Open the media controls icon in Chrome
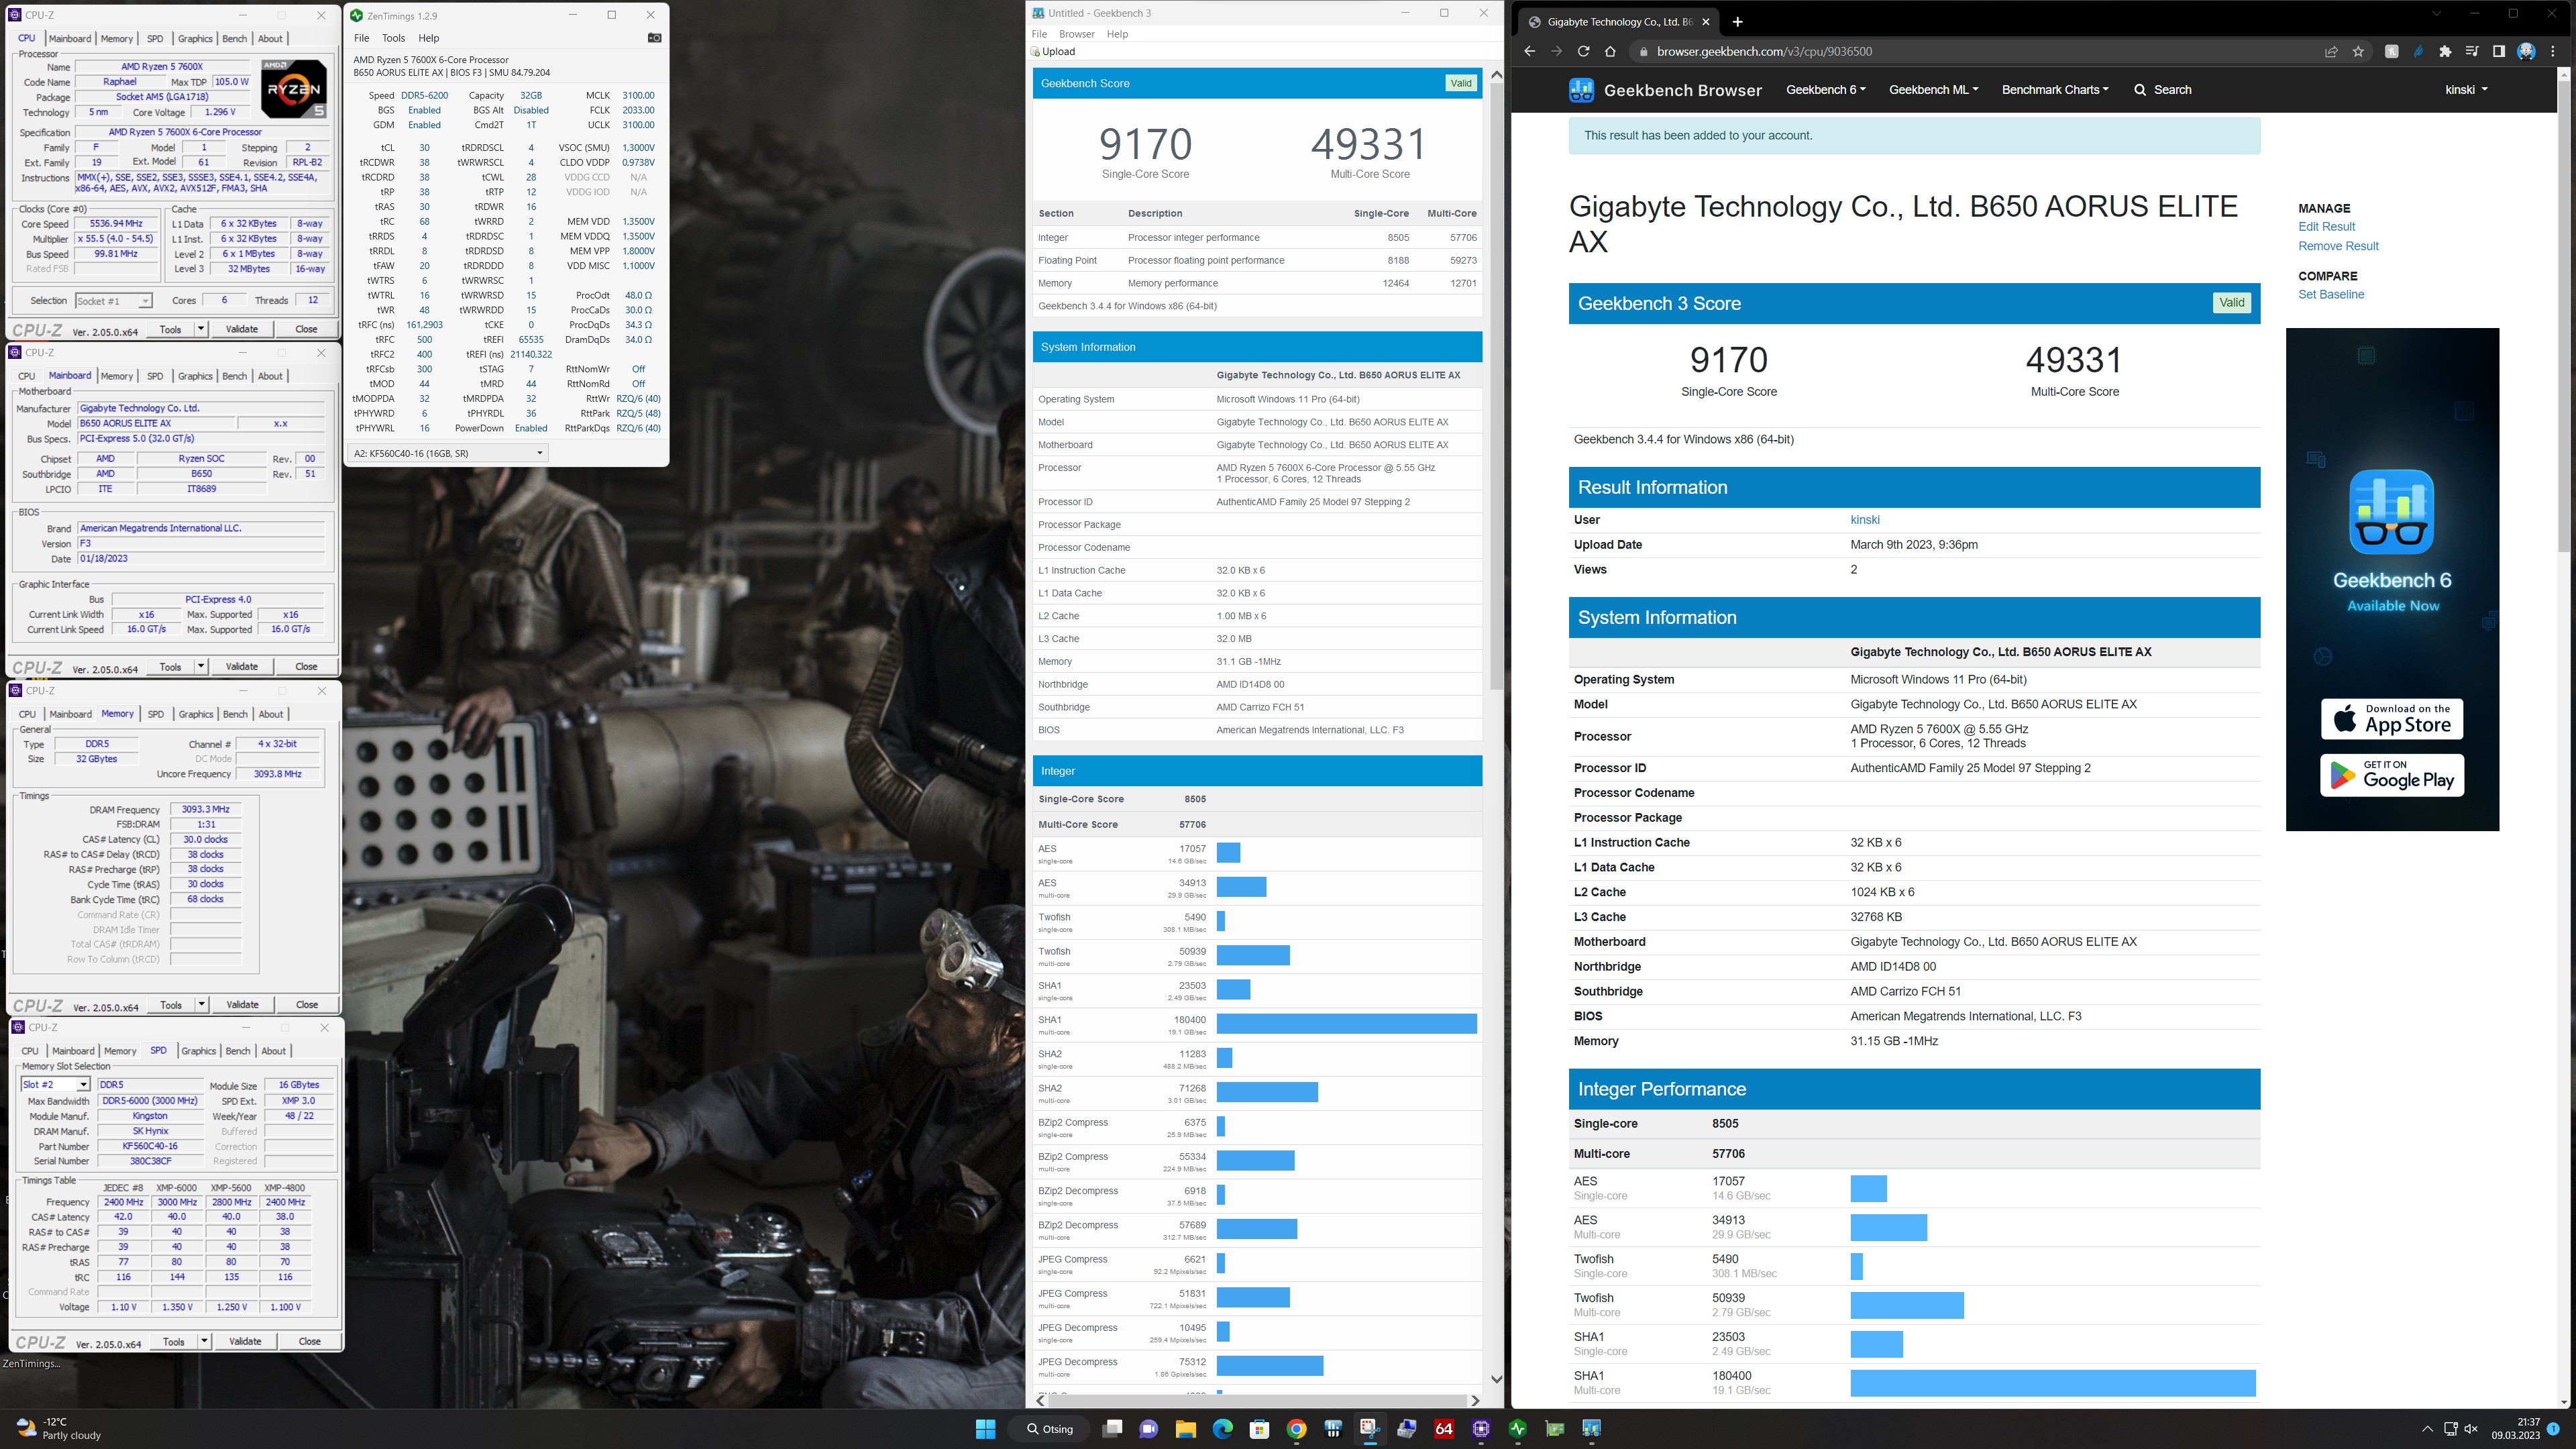This screenshot has width=2576, height=1449. pos(2472,51)
